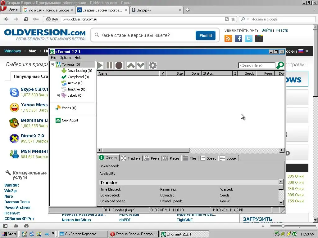
Task: Click the Start torrent play icon
Action: (x=100, y=65)
